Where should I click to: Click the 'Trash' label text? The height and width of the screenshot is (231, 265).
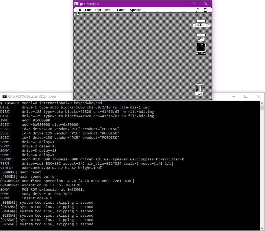pyautogui.click(x=199, y=94)
